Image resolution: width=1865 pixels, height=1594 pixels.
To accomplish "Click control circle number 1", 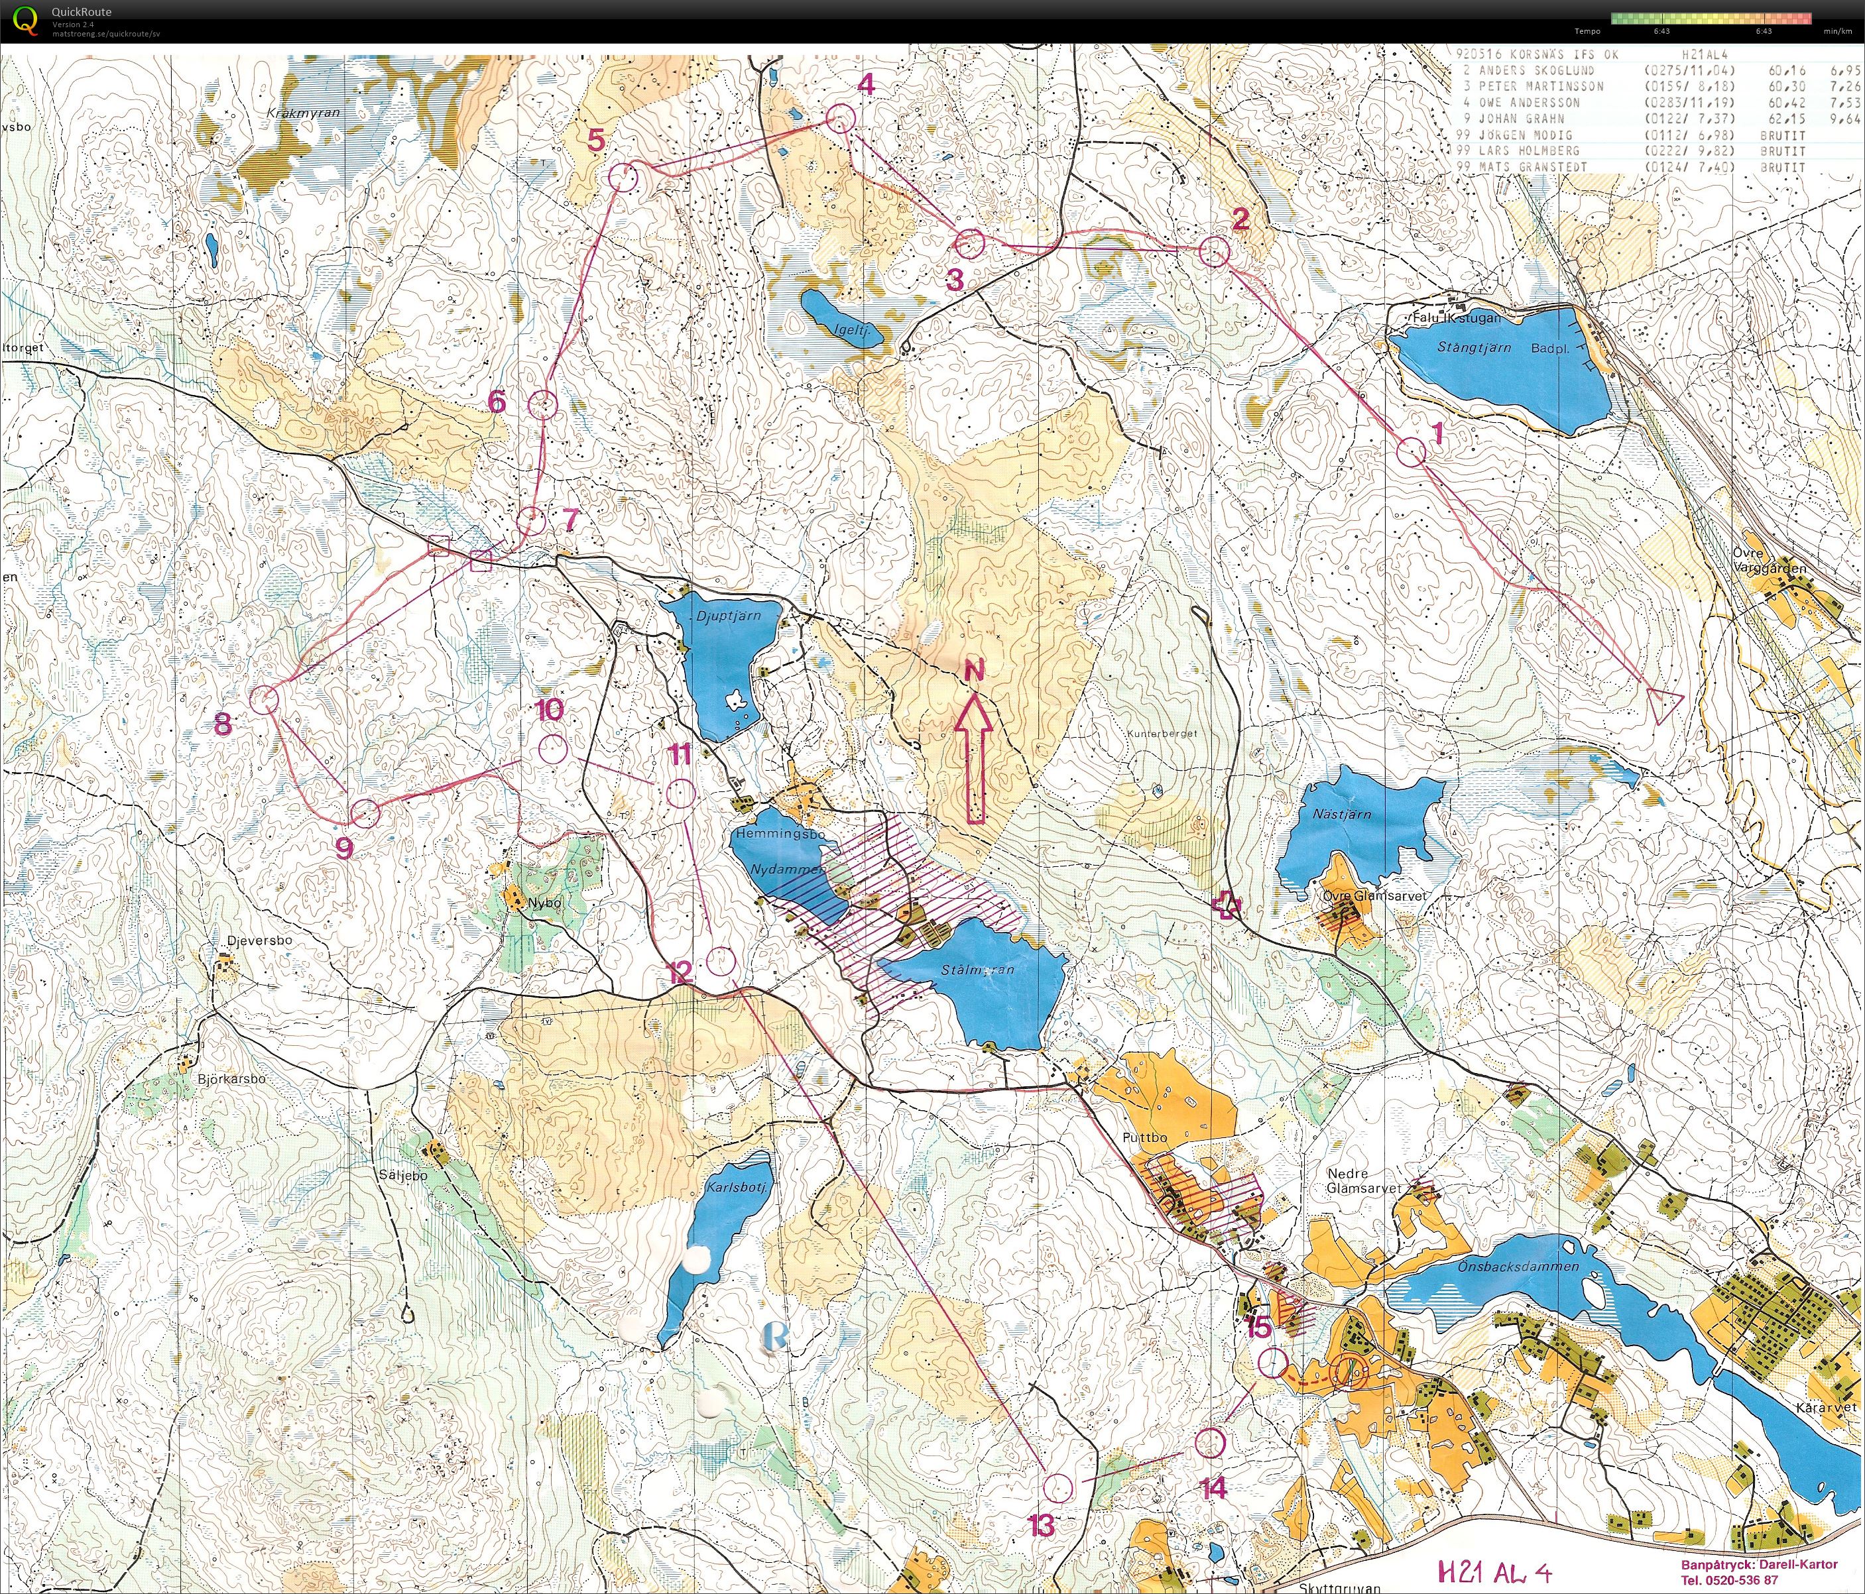I will tap(1412, 452).
